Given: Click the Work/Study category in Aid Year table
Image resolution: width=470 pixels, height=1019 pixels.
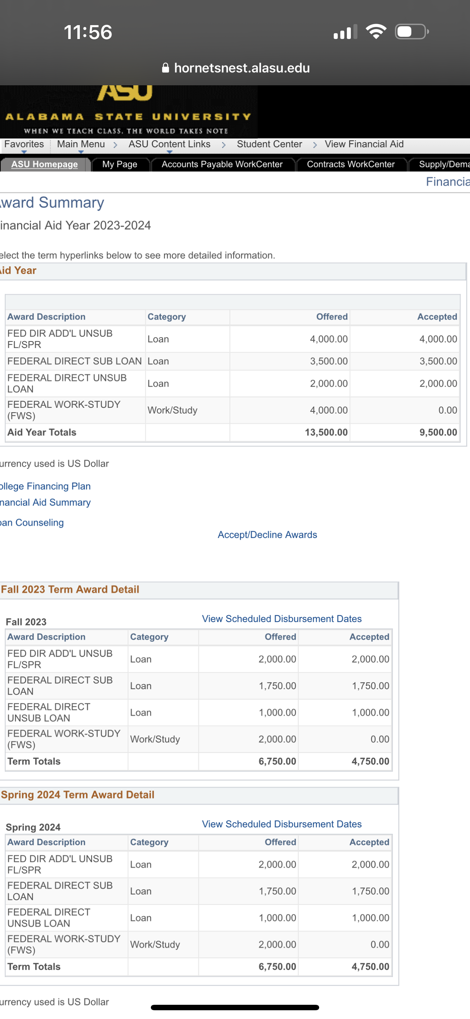Looking at the screenshot, I should [172, 410].
